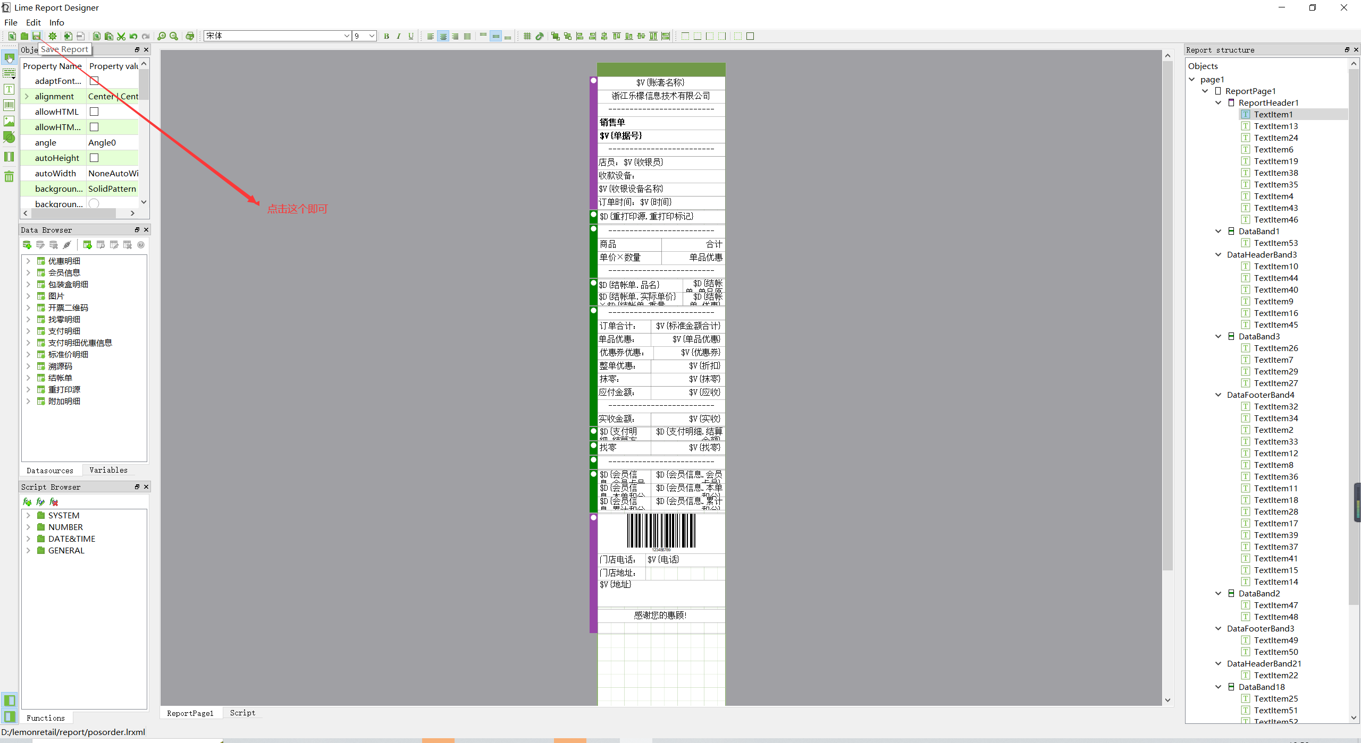Switch to the Script tab
The image size is (1361, 743).
242,713
